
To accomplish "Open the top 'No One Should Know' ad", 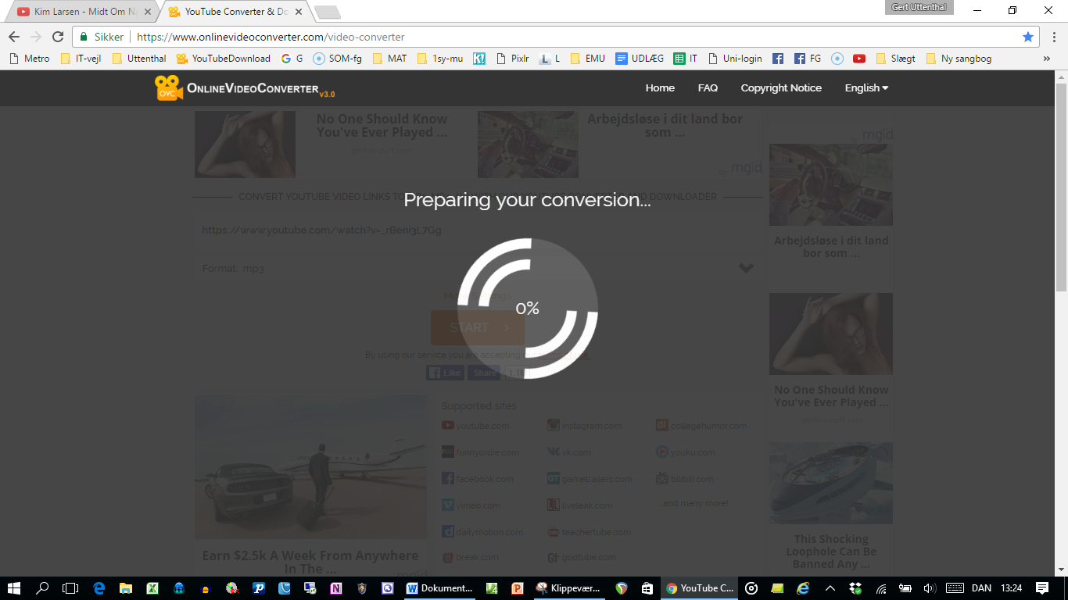I will point(321,144).
